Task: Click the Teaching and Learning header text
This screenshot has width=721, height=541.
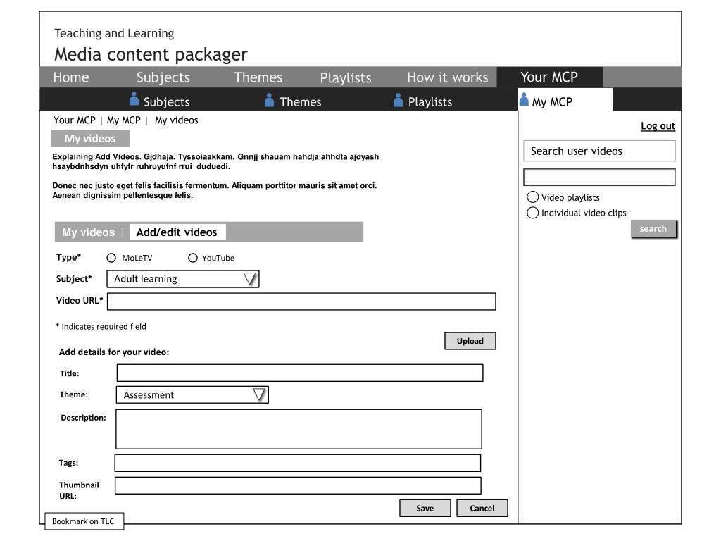Action: (114, 34)
